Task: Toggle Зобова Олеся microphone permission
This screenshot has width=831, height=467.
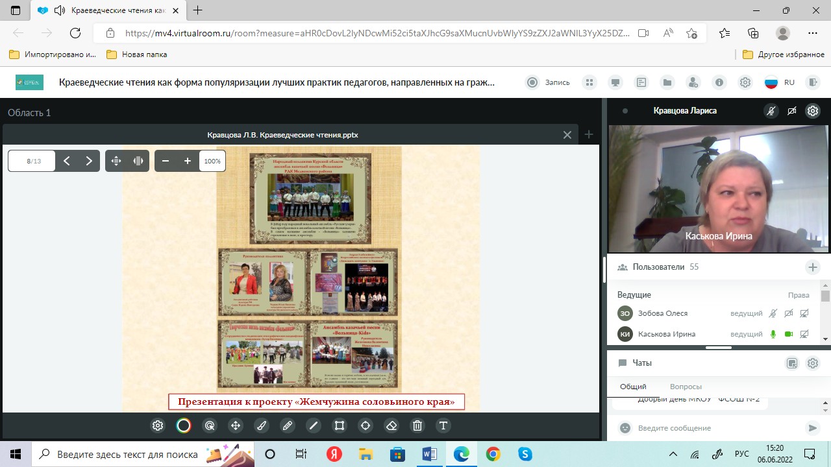Action: (773, 313)
